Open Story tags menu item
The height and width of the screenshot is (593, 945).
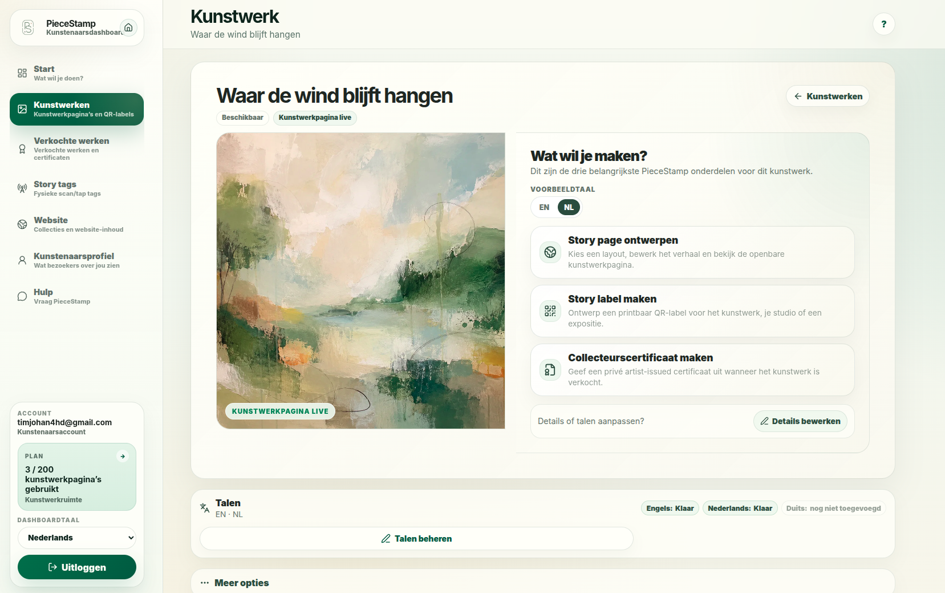tap(76, 188)
